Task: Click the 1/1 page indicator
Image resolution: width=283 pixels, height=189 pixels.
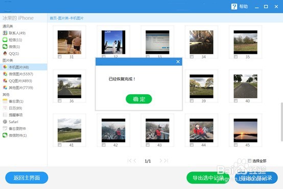Action: tap(148, 161)
